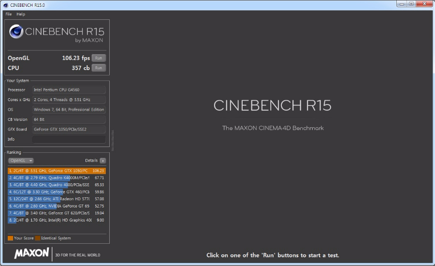The height and width of the screenshot is (266, 435).
Task: Select ranking row 7 GeForce GT 620
Action: point(57,213)
